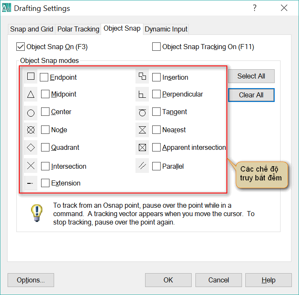The image size is (299, 295).
Task: Enable the Perpendicular snap checkbox
Action: point(156,94)
